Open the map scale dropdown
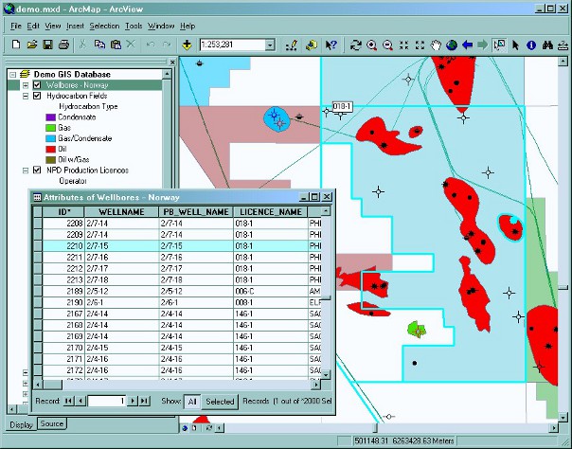Screen dimensions: 572x449 click(270, 45)
